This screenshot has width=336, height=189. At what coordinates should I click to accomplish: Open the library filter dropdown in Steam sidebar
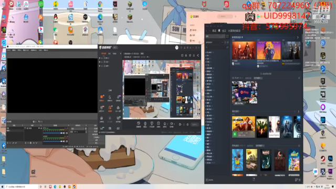[214, 43]
